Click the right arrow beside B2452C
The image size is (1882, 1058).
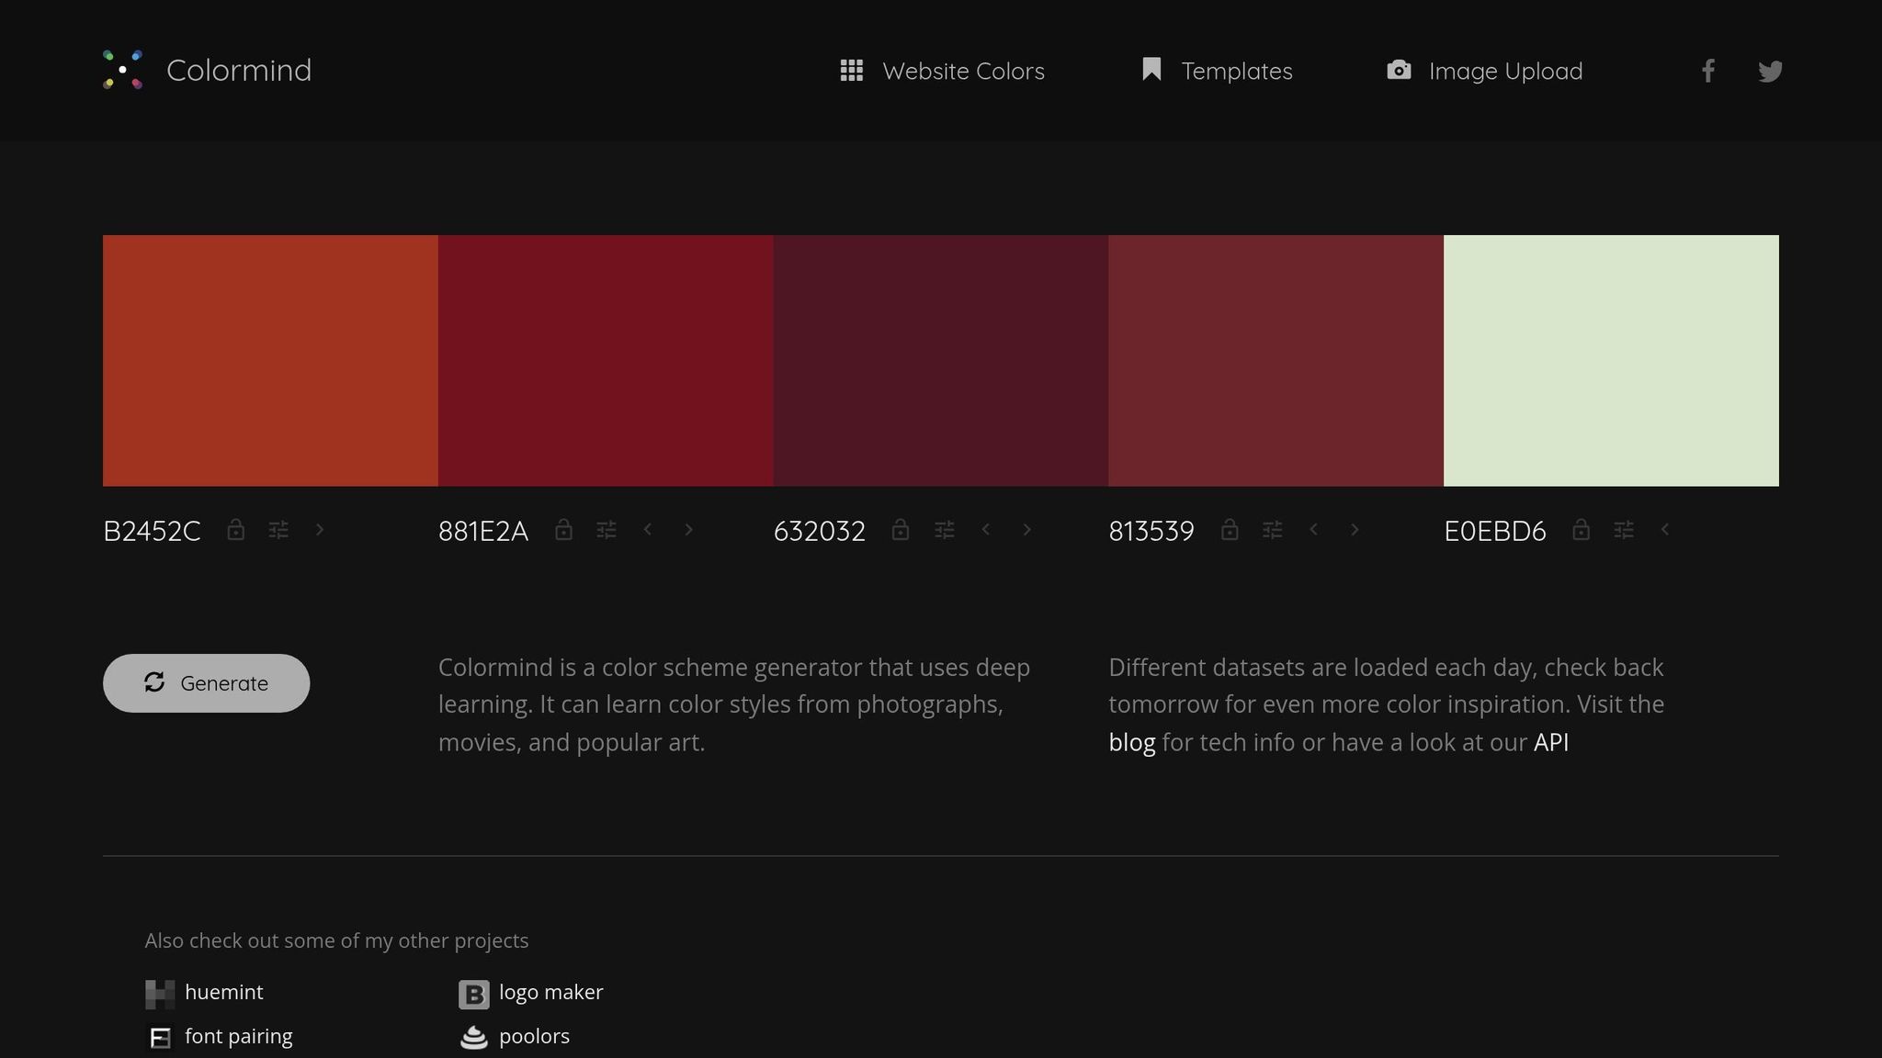(319, 530)
